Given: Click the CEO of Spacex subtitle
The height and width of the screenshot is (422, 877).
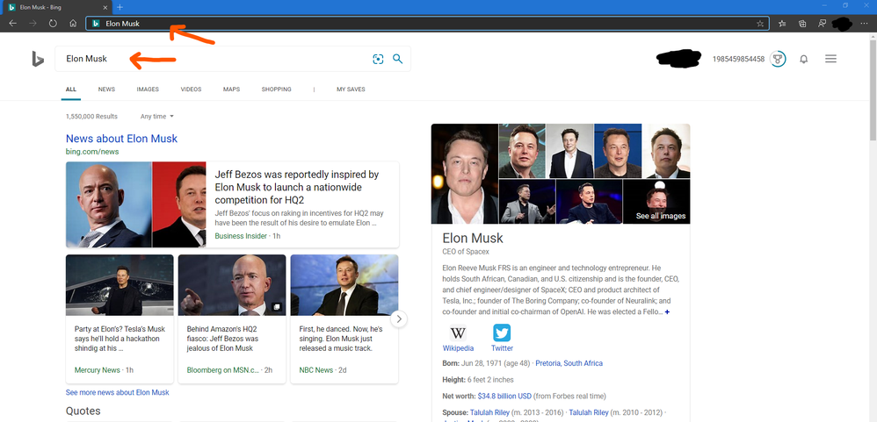Looking at the screenshot, I should 466,252.
